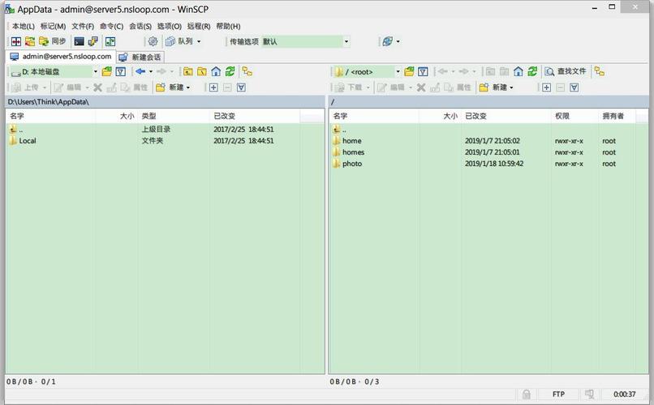The height and width of the screenshot is (405, 654).
Task: Click local panel back arrow
Action: (x=140, y=71)
